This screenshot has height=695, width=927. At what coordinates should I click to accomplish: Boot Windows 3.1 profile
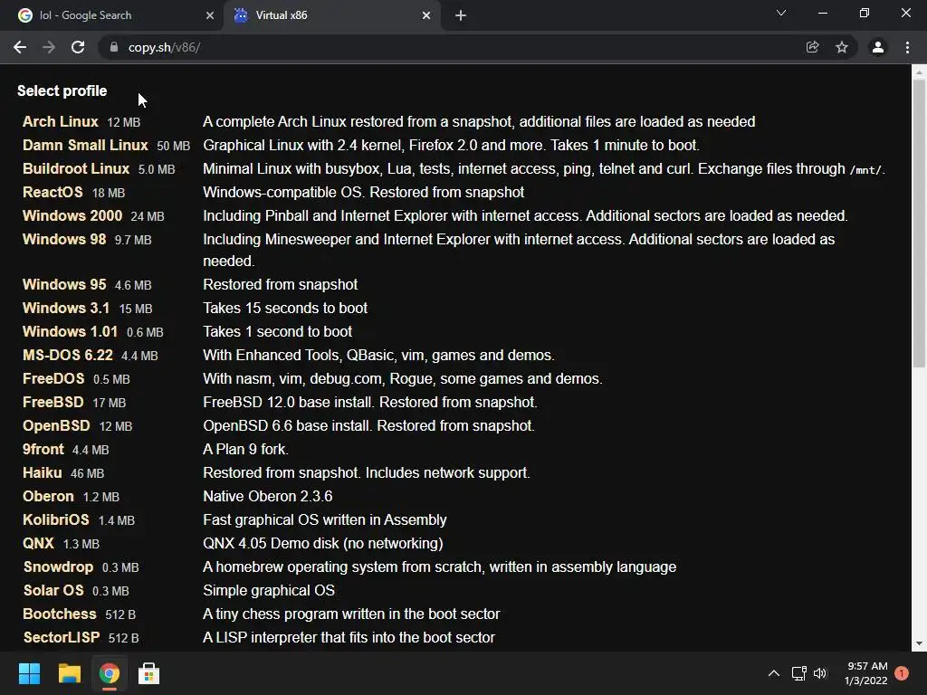coord(65,309)
